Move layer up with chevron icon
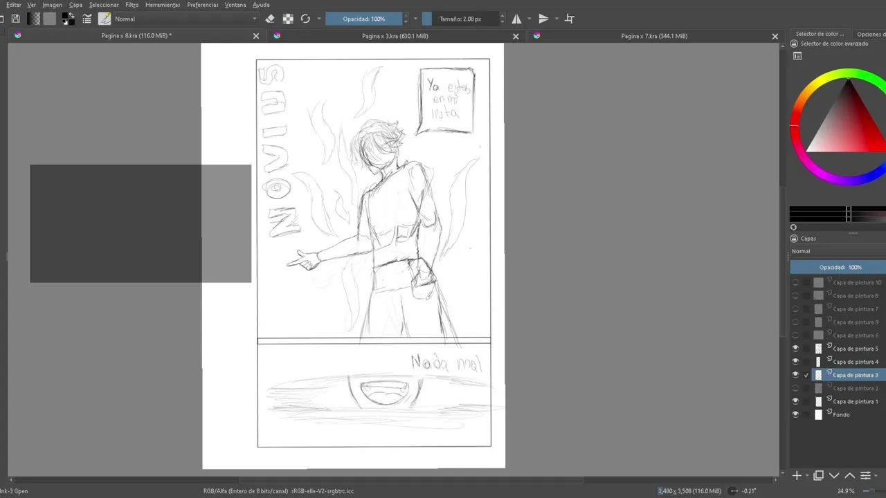886x498 pixels. point(849,476)
